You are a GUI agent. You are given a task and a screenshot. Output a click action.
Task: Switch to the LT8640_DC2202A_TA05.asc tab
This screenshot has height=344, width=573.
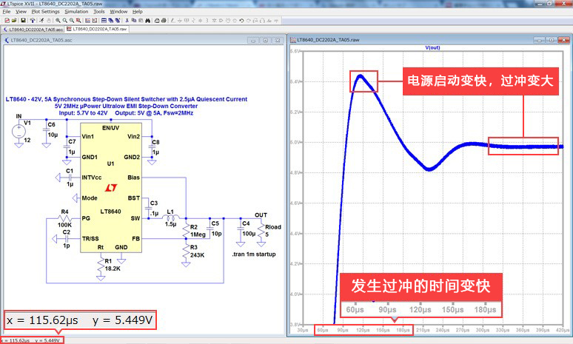click(x=34, y=29)
